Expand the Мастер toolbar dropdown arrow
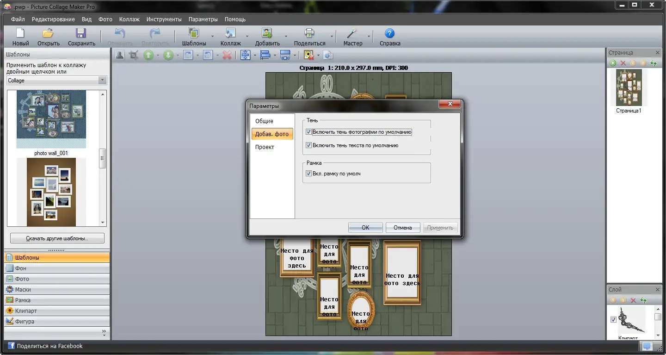 [369, 36]
